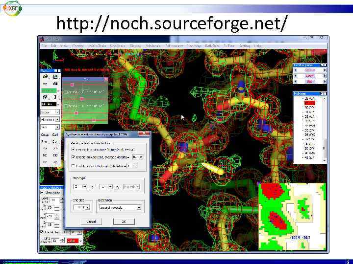This screenshot has width=353, height=264.
Task: Click the 'RS' tool in the left toolbar
Action: pos(45,155)
